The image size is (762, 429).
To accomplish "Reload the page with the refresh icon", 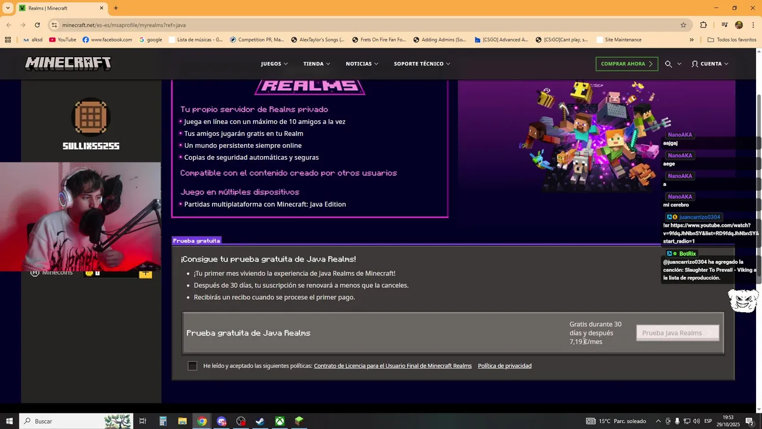I will [x=38, y=25].
